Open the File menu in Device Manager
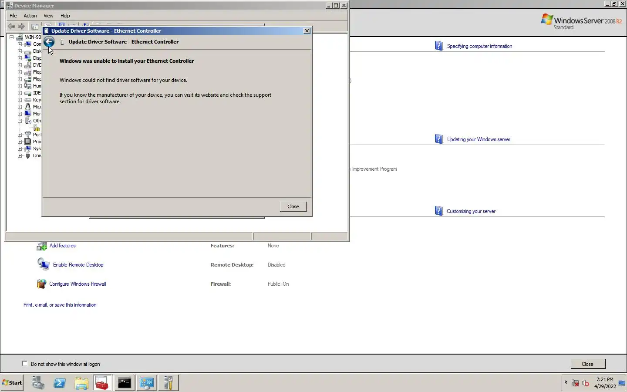The height and width of the screenshot is (392, 627). point(13,16)
